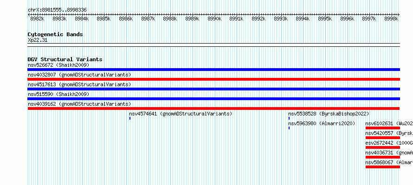
Task: Select the red bar under nsv4036731
Action: pyautogui.click(x=383, y=157)
